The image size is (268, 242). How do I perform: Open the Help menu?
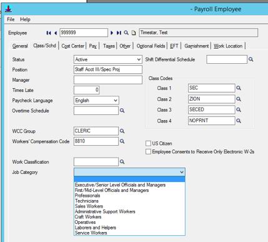click(25, 19)
